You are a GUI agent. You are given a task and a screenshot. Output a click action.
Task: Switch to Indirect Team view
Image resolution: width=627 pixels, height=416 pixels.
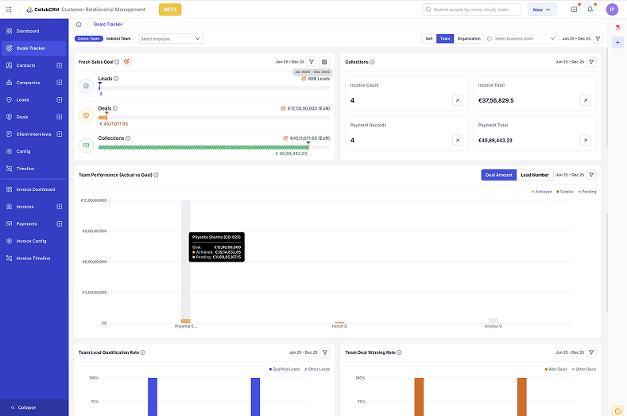120,38
